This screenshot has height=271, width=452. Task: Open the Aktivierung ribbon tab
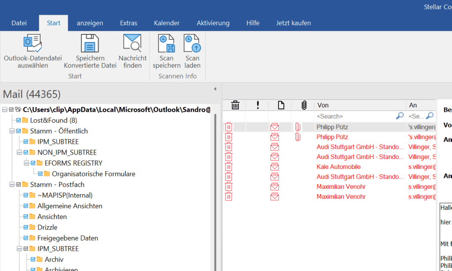(213, 23)
